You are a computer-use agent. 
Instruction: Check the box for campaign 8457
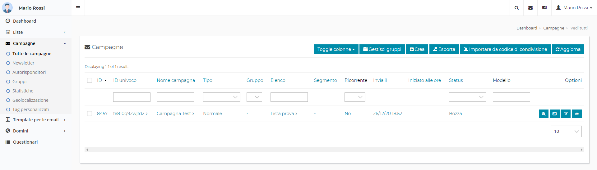(90, 114)
